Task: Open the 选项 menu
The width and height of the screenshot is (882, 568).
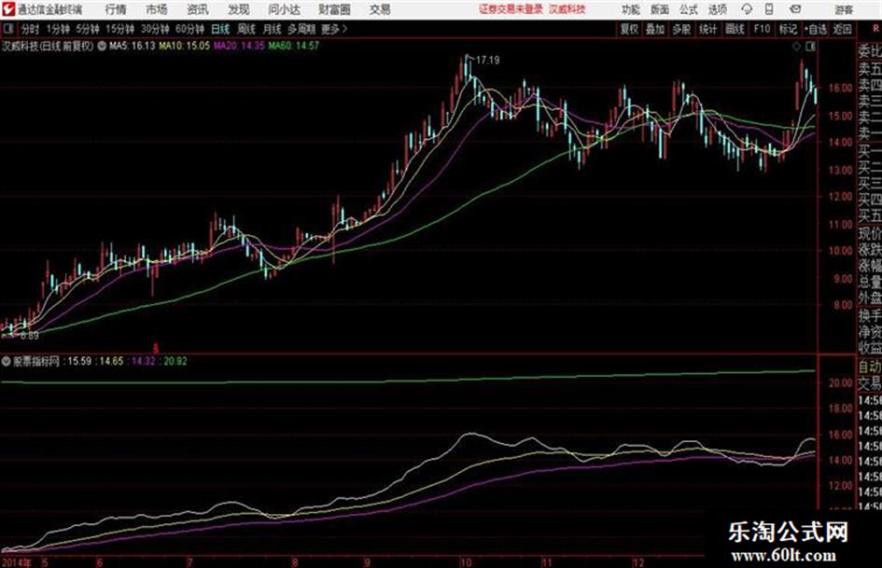Action: coord(718,9)
